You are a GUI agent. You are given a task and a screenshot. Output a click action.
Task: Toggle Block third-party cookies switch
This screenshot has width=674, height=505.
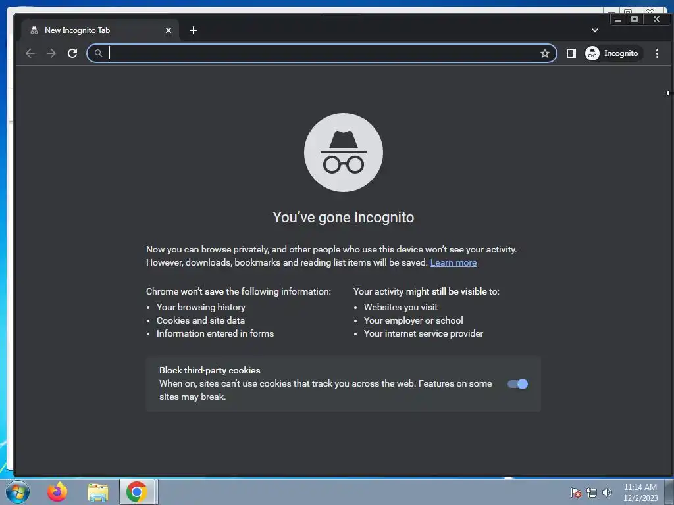coord(517,384)
